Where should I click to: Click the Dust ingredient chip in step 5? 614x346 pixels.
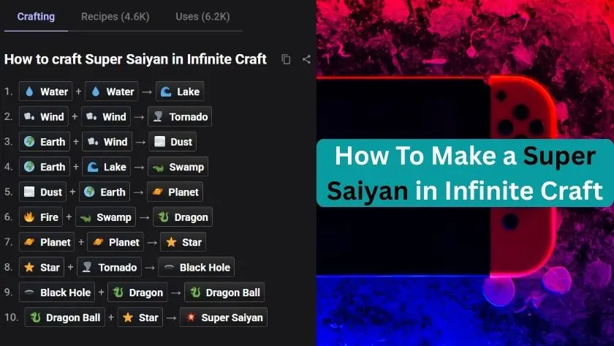42,192
